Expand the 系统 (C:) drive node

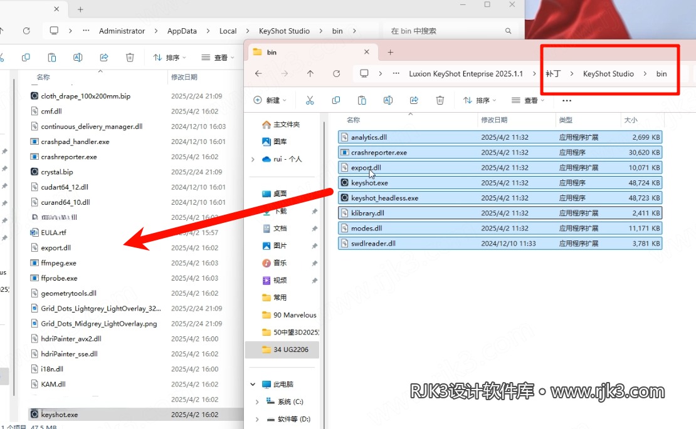pyautogui.click(x=257, y=401)
